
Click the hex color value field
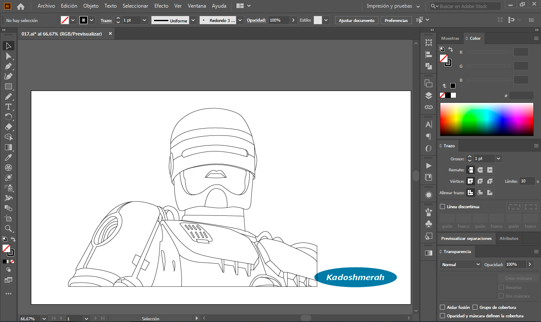tap(521, 96)
